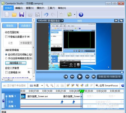Select the 音频 1 track label
Screen dimensions: 126x113
[12, 106]
